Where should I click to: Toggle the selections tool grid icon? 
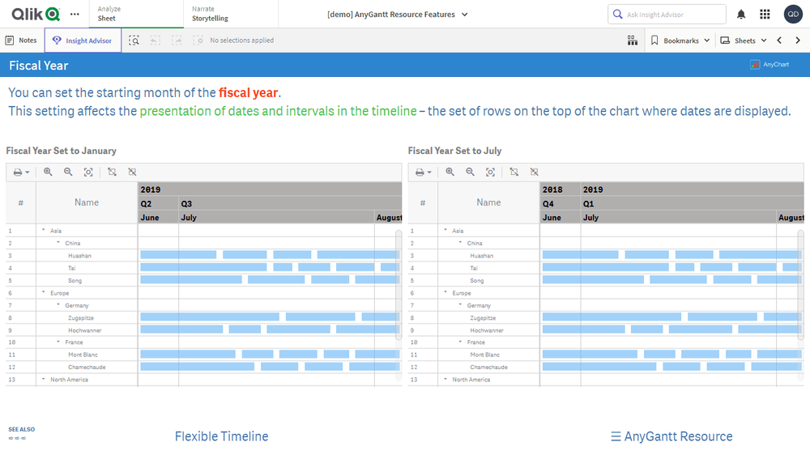pyautogui.click(x=633, y=40)
